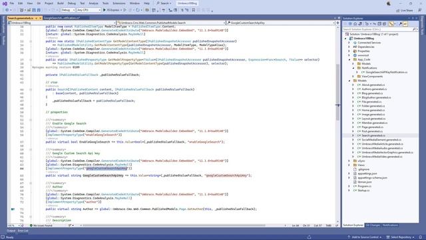Image resolution: width=426 pixels, height=240 pixels.
Task: Click the Solution Explorer Home icon
Action: pyautogui.click(x=355, y=24)
